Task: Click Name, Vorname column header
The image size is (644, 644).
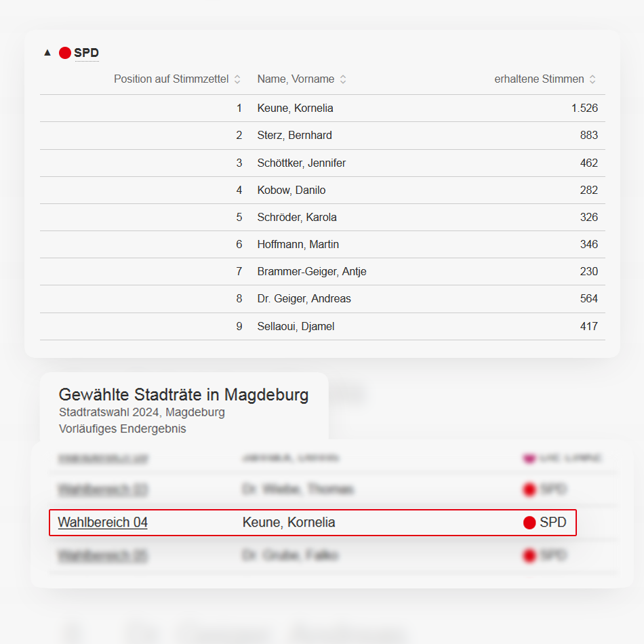Action: 296,79
